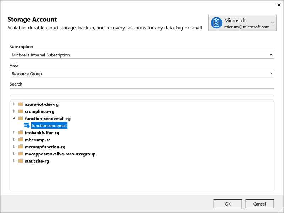Screen dimensions: 284x213
Task: Select the staticsite-rg resource group
Action: (x=37, y=161)
